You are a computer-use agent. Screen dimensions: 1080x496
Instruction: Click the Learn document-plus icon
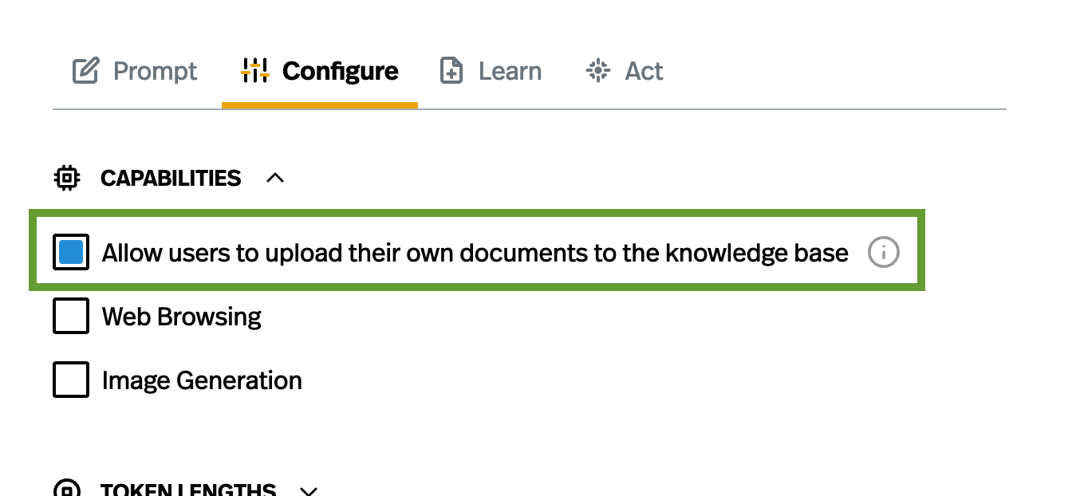click(x=451, y=71)
